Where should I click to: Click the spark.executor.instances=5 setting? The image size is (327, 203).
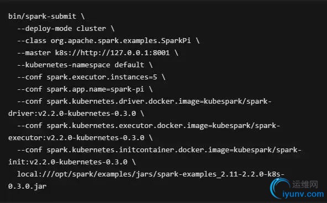(102, 77)
